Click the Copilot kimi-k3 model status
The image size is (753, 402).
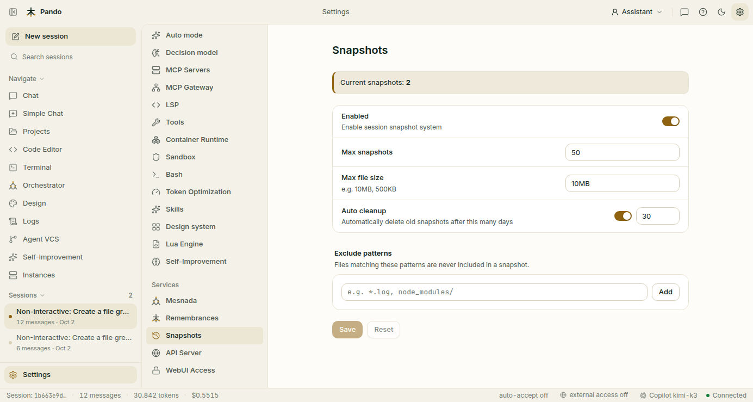[668, 395]
